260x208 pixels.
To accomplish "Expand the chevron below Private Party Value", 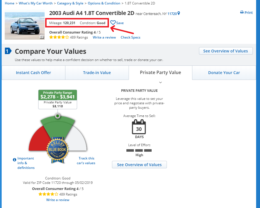I will [x=160, y=82].
